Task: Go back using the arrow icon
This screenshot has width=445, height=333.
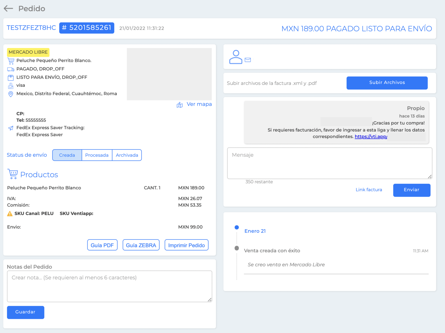Action: click(8, 8)
